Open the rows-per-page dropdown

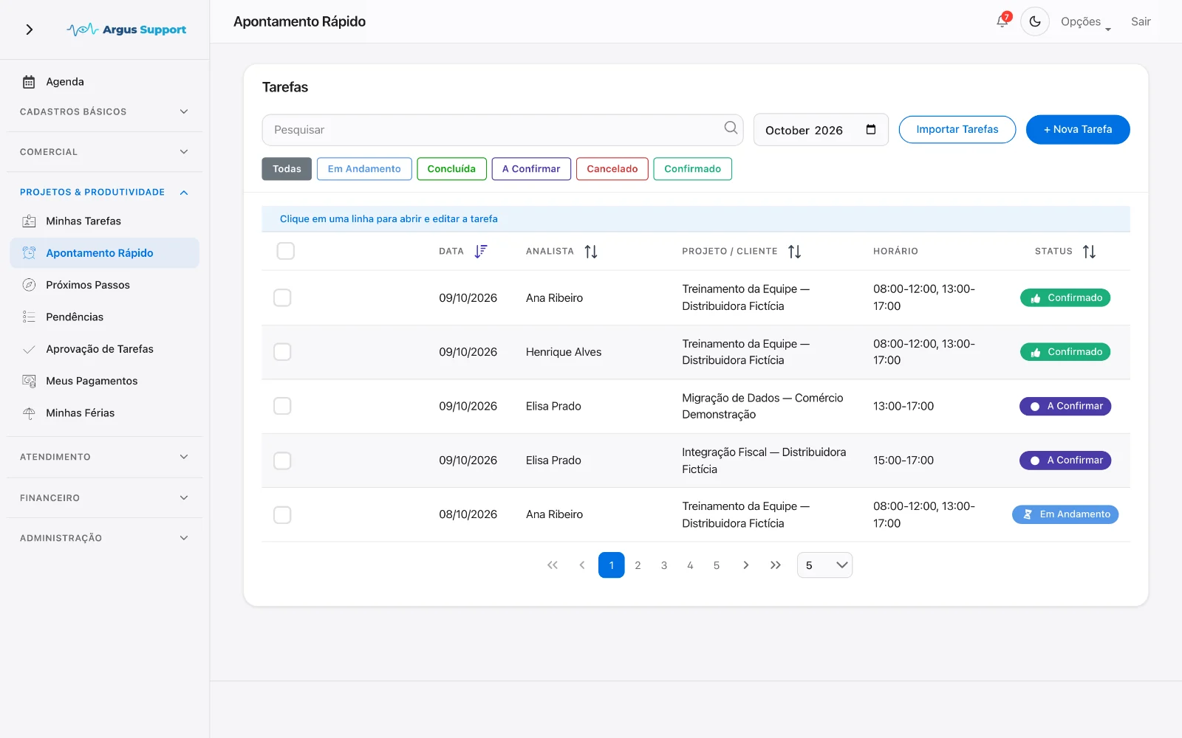[824, 565]
